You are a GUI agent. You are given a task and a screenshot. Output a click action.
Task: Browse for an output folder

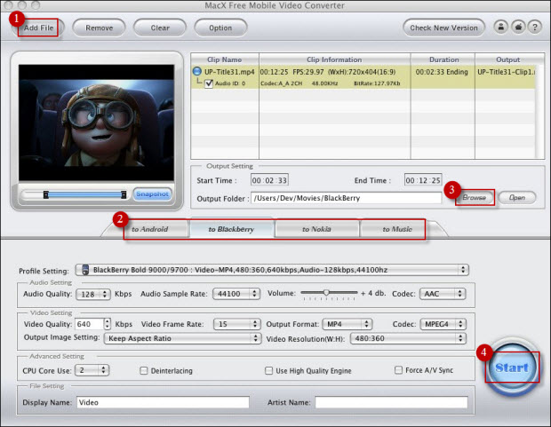tap(475, 197)
